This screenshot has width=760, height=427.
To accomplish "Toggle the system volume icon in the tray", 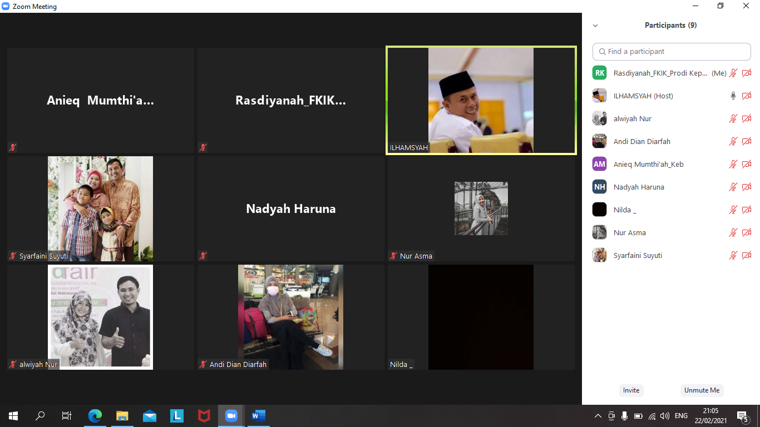I will pos(665,416).
